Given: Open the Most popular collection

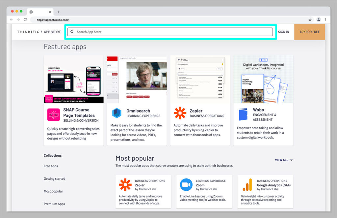Looking at the screenshot, I should [53, 191].
